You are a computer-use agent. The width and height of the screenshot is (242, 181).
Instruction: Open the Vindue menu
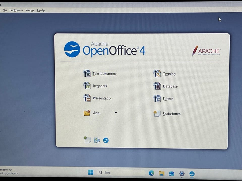tap(30, 10)
